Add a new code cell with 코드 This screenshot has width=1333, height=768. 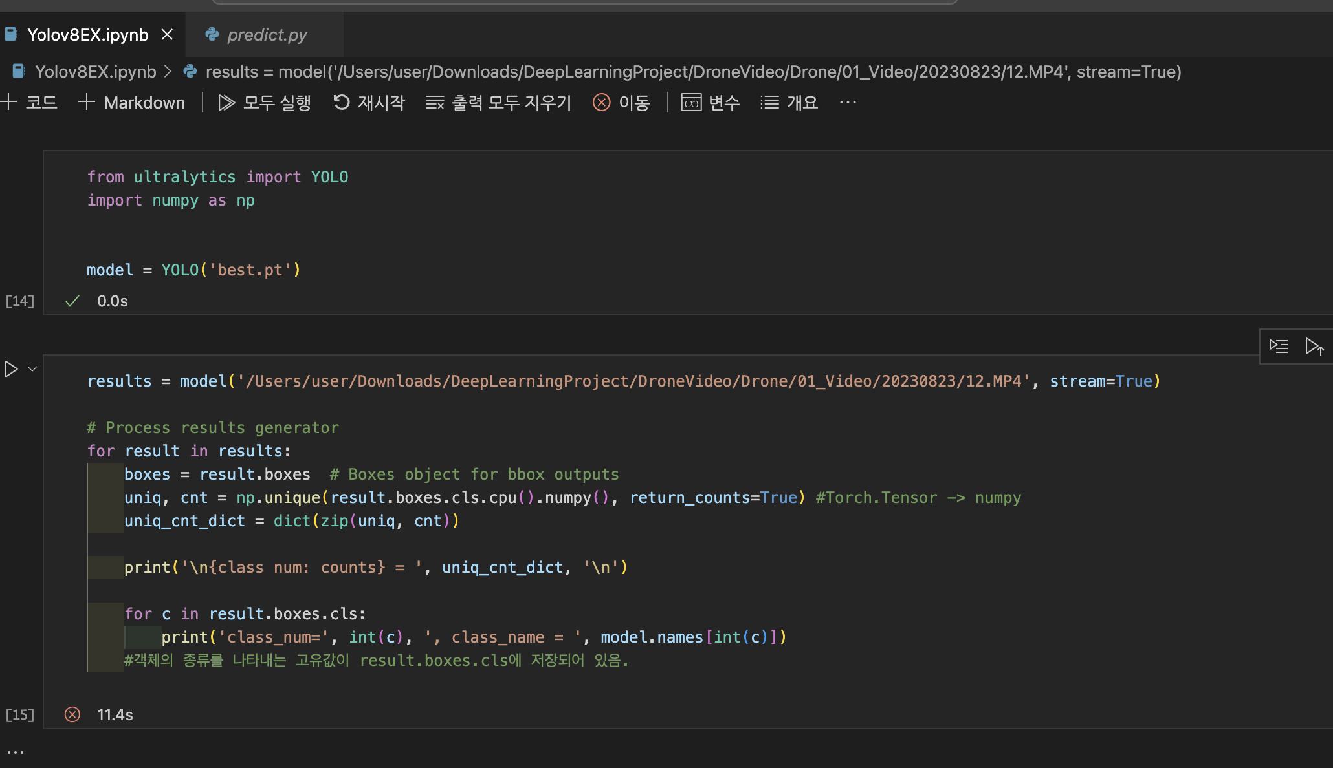(x=30, y=102)
